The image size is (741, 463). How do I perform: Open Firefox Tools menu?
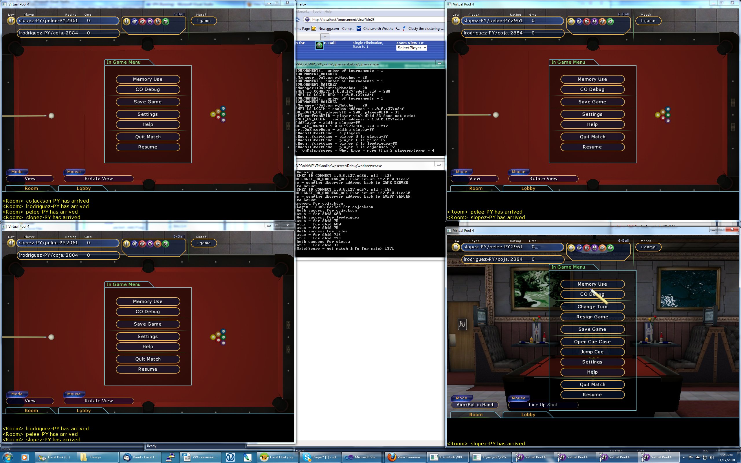pyautogui.click(x=317, y=12)
